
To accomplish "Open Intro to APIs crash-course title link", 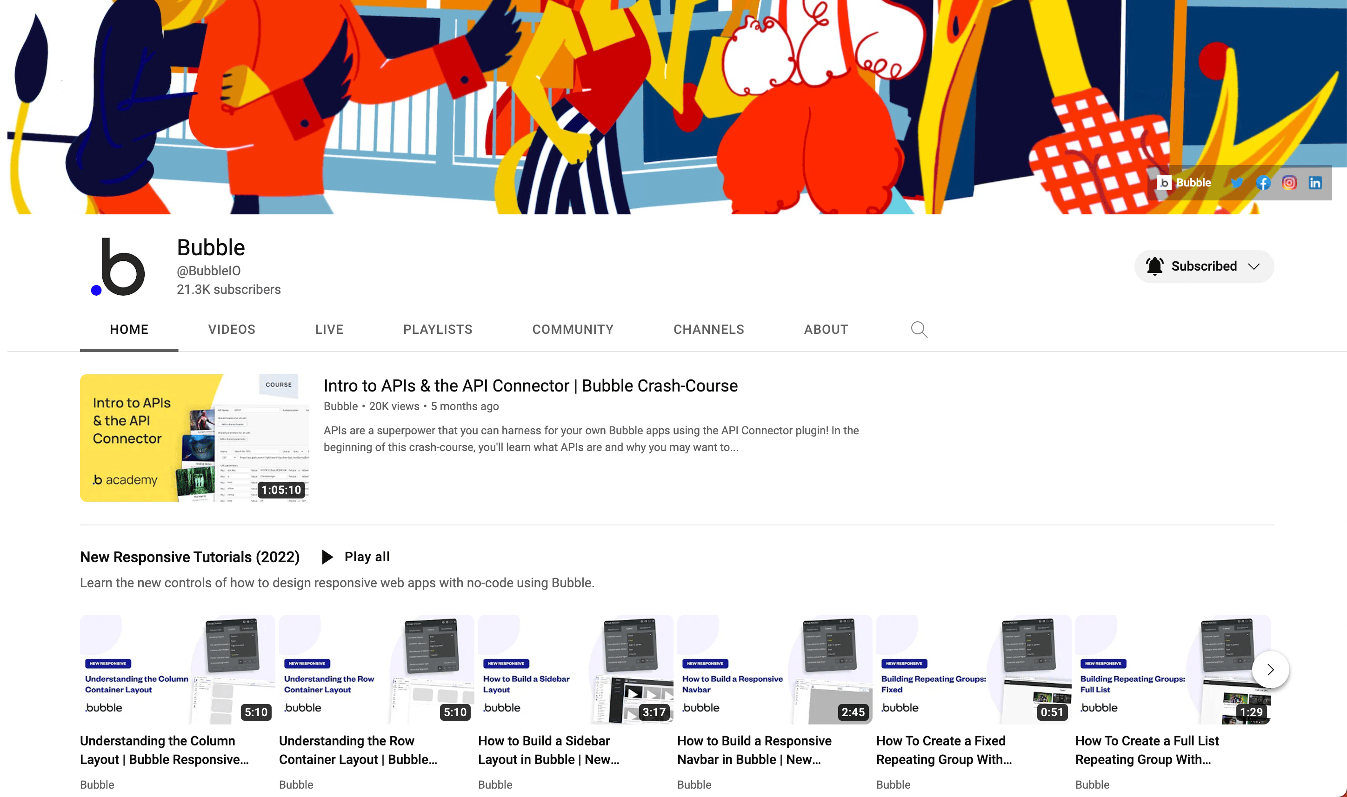I will pyautogui.click(x=530, y=385).
